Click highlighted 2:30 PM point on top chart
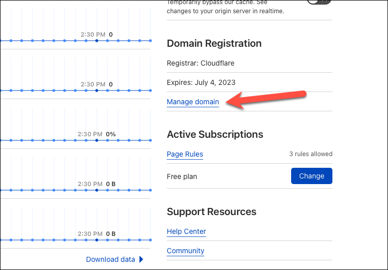Viewport: 388px width, 270px height. 97,41
